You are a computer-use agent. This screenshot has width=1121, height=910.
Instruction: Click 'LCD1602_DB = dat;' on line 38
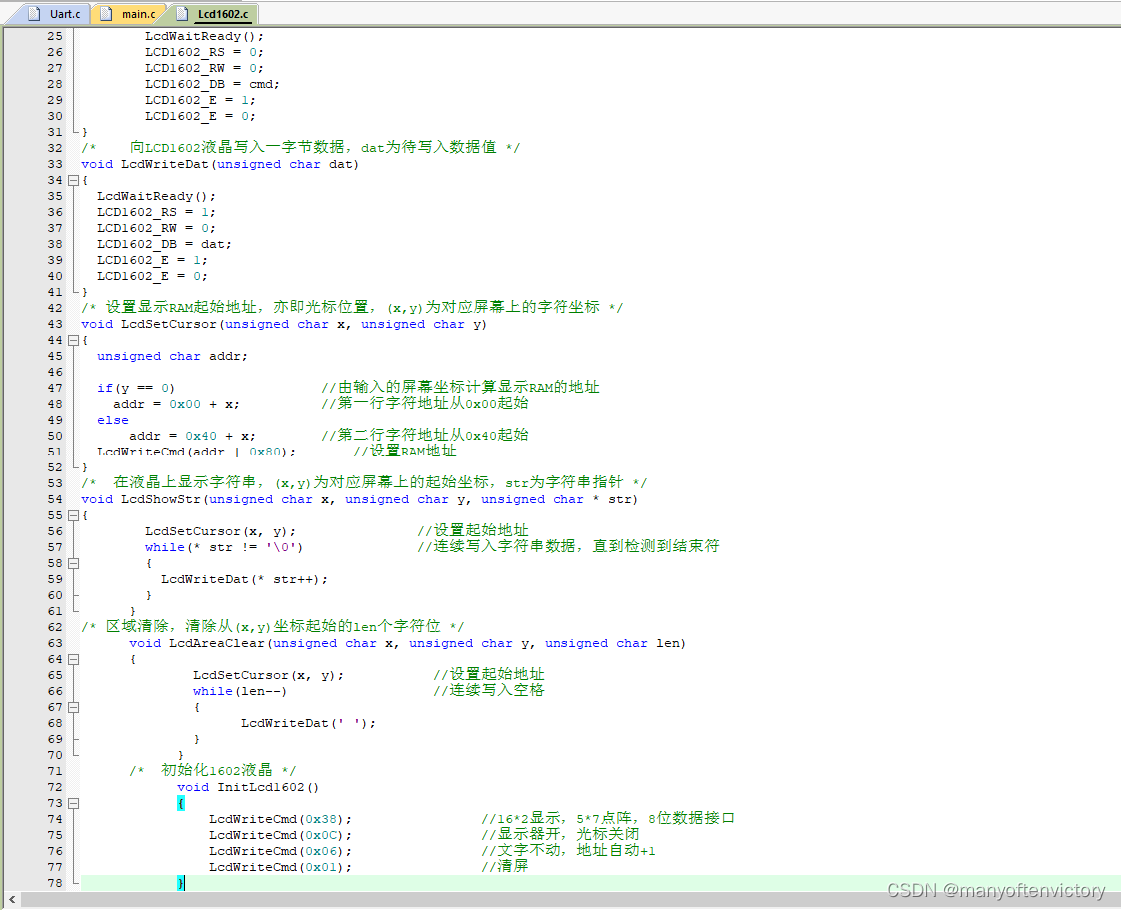coord(164,244)
